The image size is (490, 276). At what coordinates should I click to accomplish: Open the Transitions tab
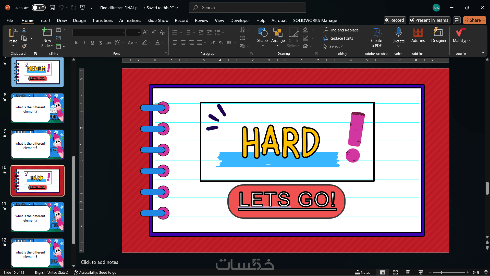pos(103,20)
